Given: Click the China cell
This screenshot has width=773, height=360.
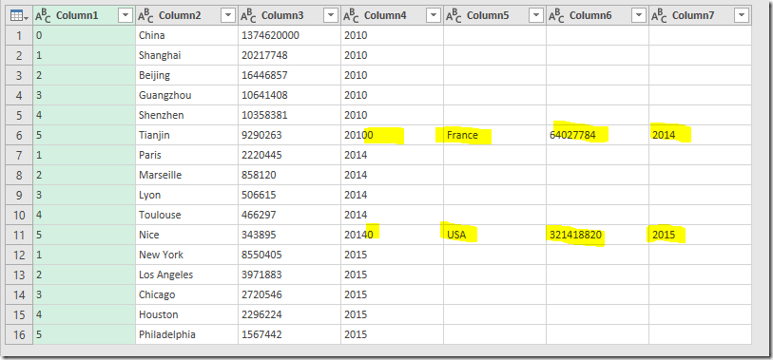Looking at the screenshot, I should [187, 35].
